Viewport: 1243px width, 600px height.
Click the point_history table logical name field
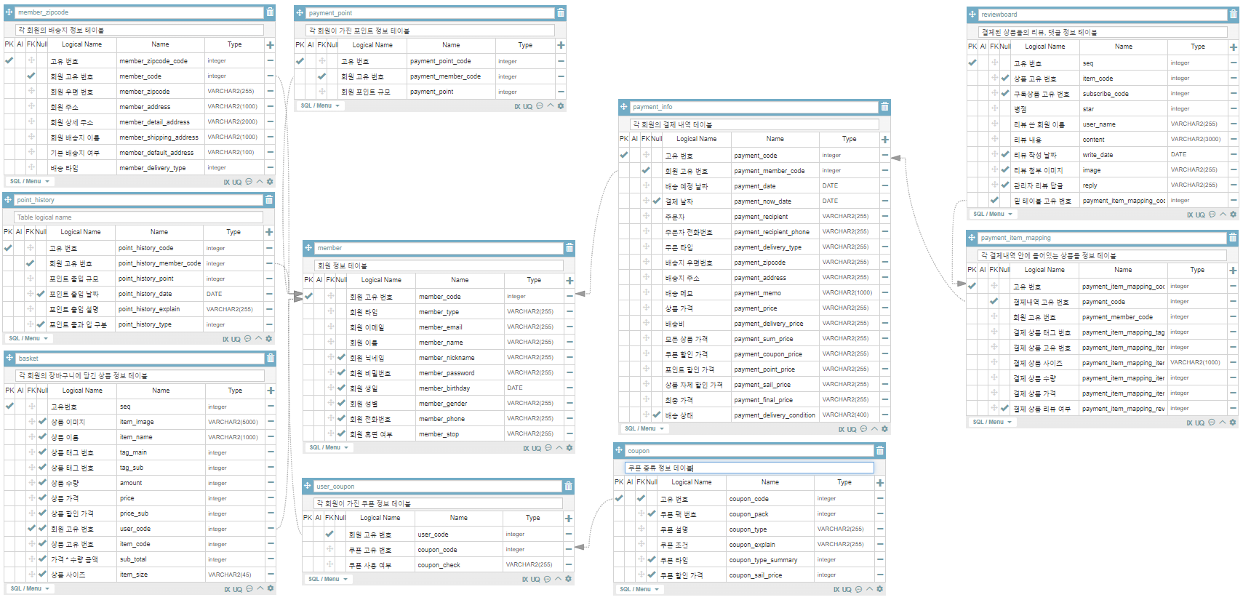click(x=139, y=217)
